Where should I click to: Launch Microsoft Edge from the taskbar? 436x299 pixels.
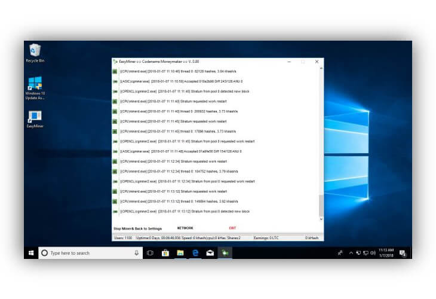[195, 253]
